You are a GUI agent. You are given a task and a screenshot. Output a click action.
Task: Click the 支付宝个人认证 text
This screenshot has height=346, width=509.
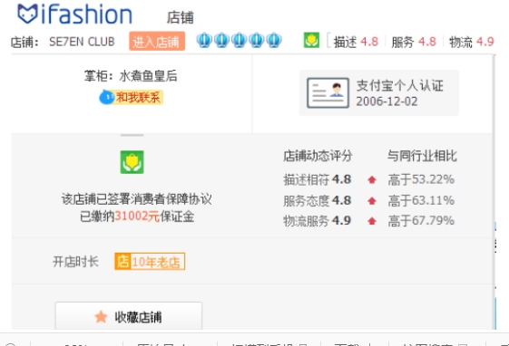[x=399, y=85]
